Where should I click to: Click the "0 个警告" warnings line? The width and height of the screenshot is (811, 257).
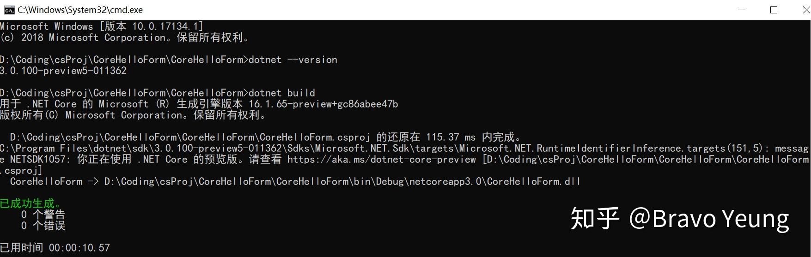click(x=43, y=215)
